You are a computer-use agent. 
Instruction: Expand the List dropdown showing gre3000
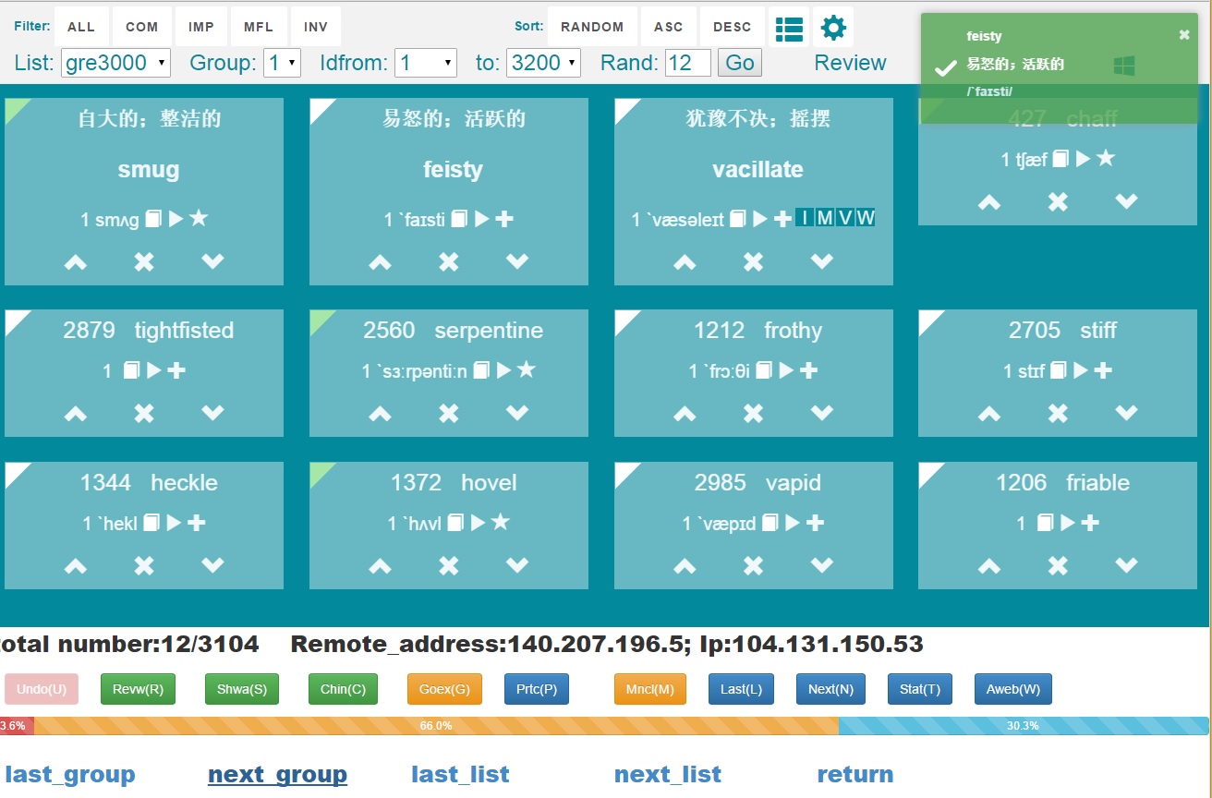(x=115, y=63)
